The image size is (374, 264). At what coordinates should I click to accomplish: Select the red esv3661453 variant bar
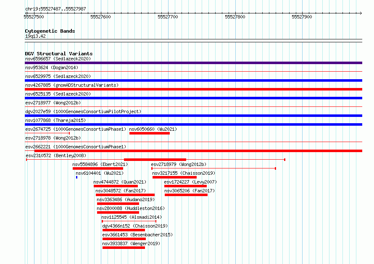pyautogui.click(x=124, y=239)
